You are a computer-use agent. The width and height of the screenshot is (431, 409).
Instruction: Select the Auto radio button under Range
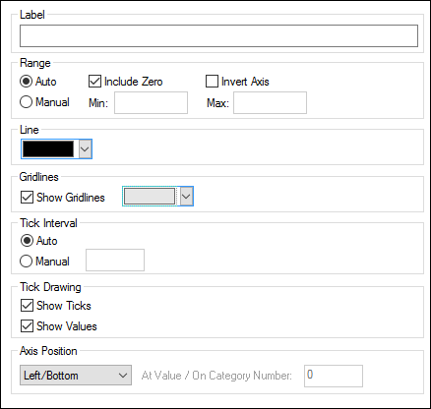point(26,82)
